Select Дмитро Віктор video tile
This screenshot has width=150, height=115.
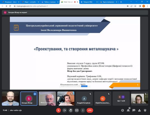pos(10,99)
